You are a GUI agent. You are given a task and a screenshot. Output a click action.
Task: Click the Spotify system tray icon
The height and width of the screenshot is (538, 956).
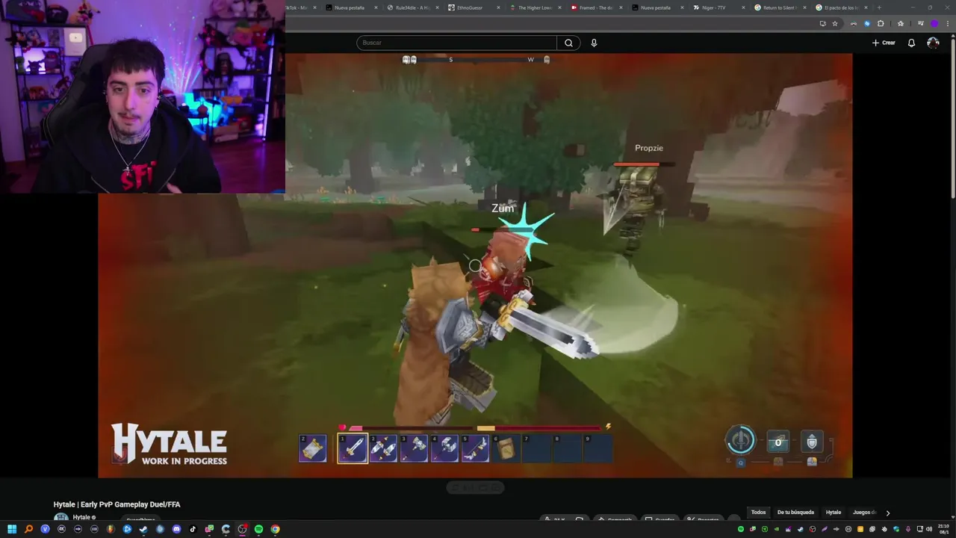tap(741, 529)
